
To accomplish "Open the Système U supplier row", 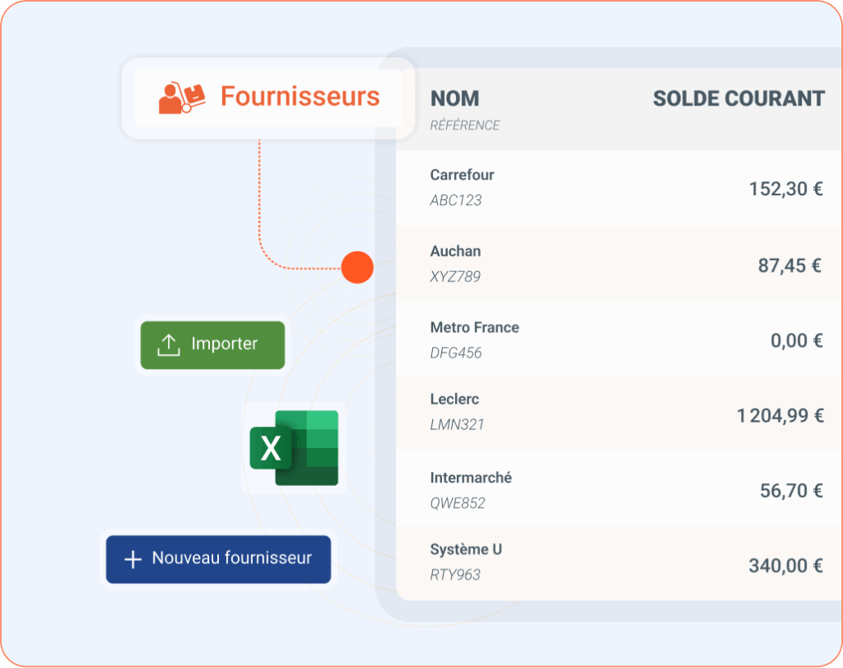I will click(619, 563).
